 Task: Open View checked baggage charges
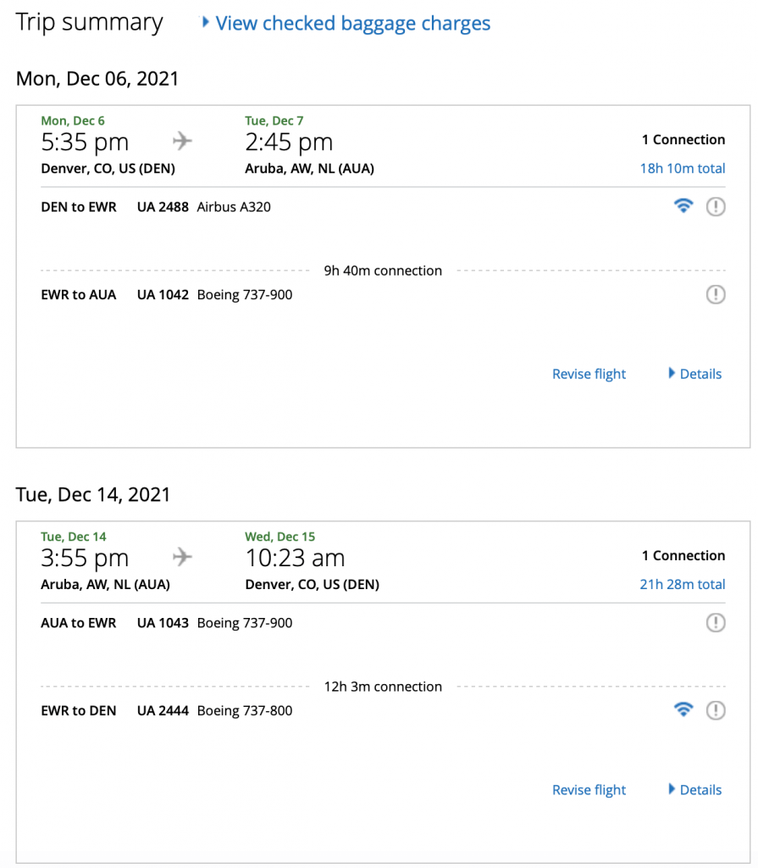[x=352, y=23]
